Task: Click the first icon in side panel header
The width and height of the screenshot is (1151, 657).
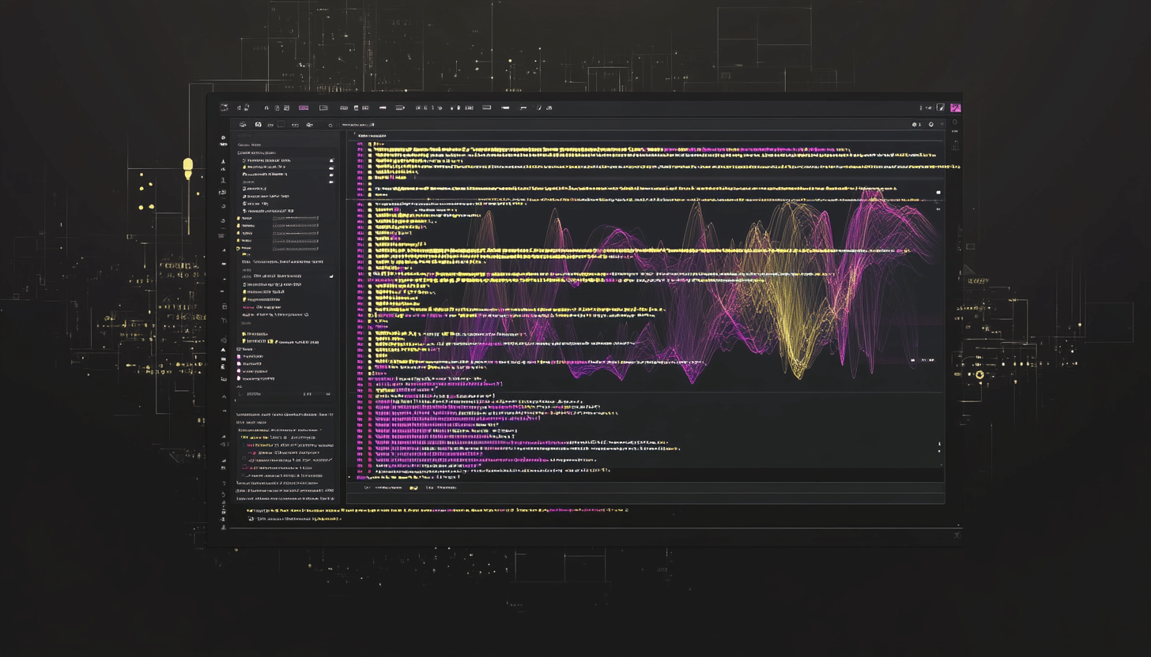Action: coord(243,125)
